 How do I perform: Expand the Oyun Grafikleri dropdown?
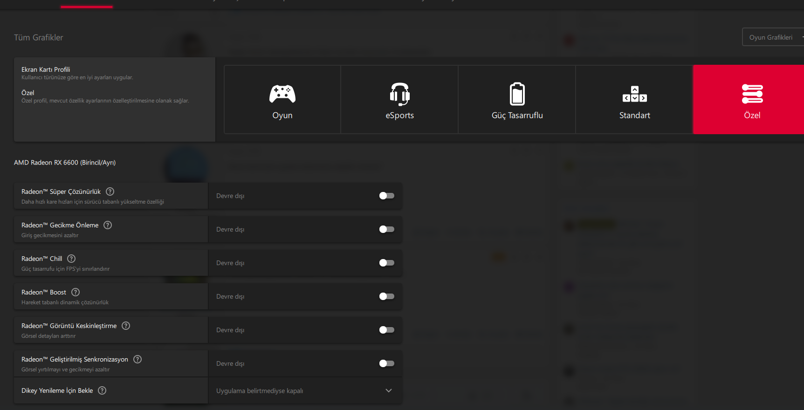click(773, 37)
